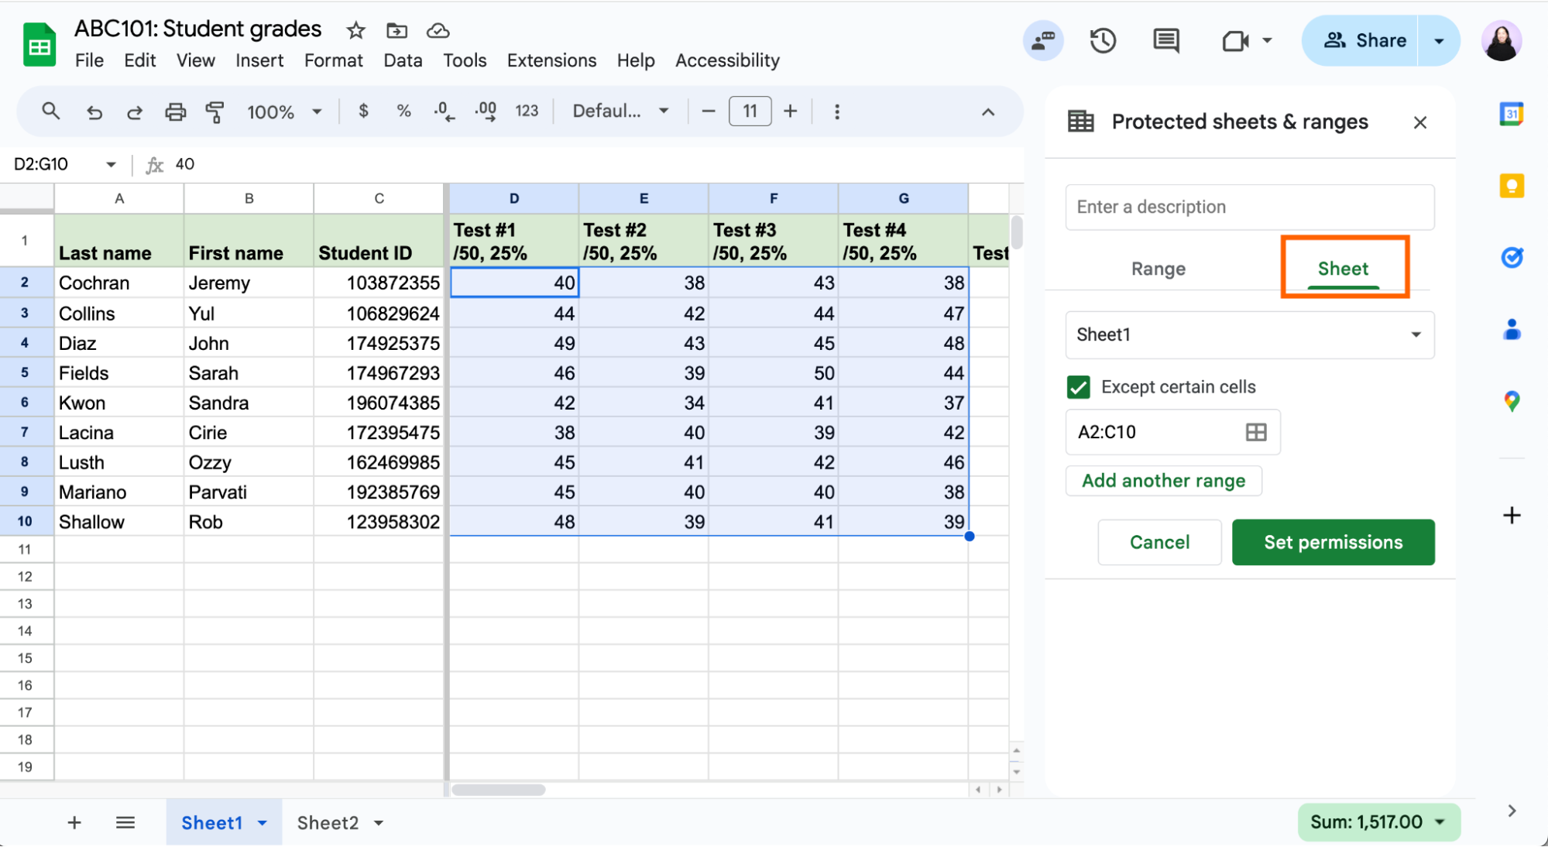1548x847 pixels.
Task: Increase decimal places
Action: tap(486, 111)
